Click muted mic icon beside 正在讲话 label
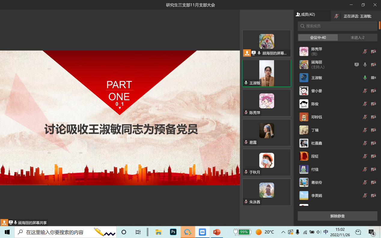This screenshot has height=238, width=381. (337, 16)
